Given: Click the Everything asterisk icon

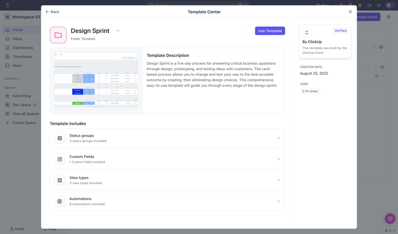Looking at the screenshot, I should 7,96.
